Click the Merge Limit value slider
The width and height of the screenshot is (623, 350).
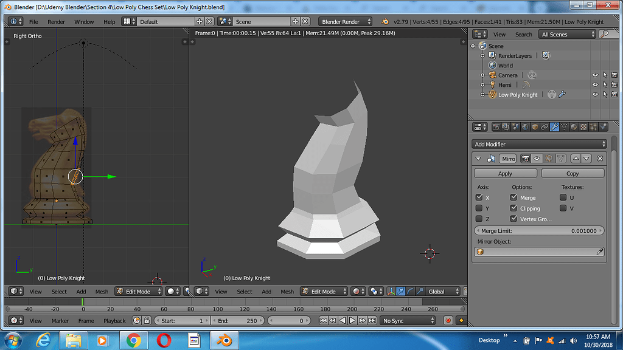(x=539, y=230)
